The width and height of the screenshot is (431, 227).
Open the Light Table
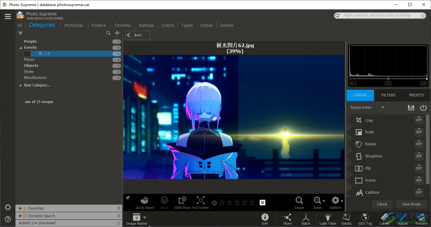328,219
